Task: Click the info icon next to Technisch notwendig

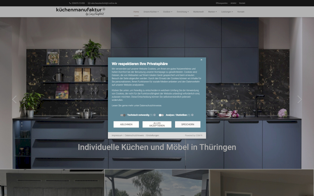Action: tap(155, 115)
